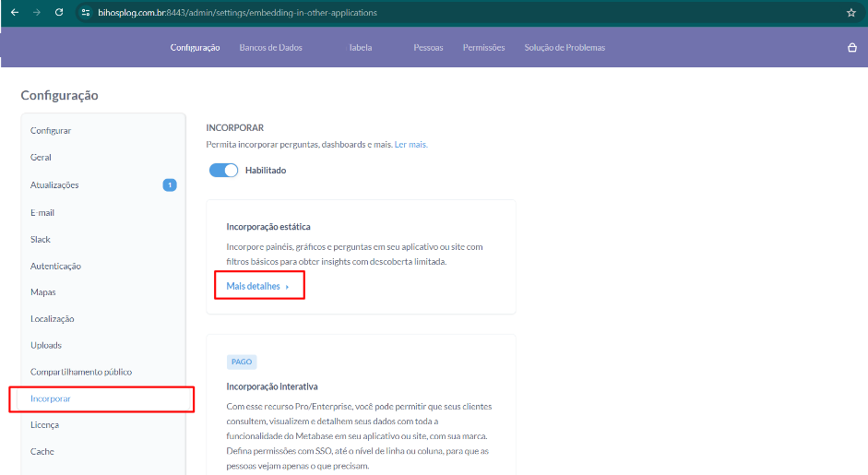Click the Atualizações notification badge
The height and width of the screenshot is (475, 868).
(170, 184)
